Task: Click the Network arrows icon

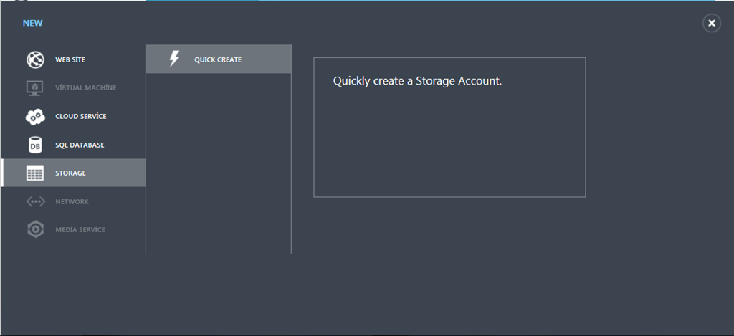Action: [x=36, y=202]
